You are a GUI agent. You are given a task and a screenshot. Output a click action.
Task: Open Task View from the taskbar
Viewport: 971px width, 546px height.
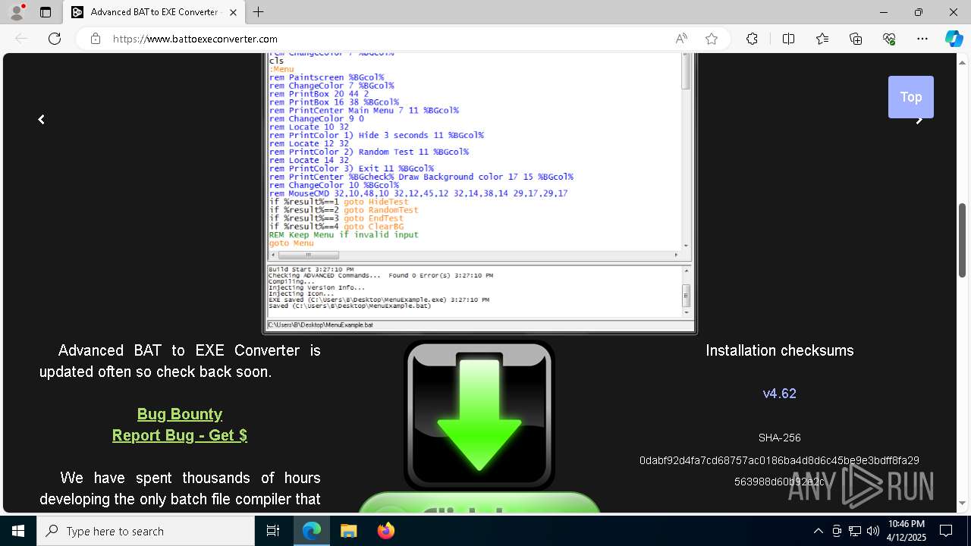click(273, 531)
